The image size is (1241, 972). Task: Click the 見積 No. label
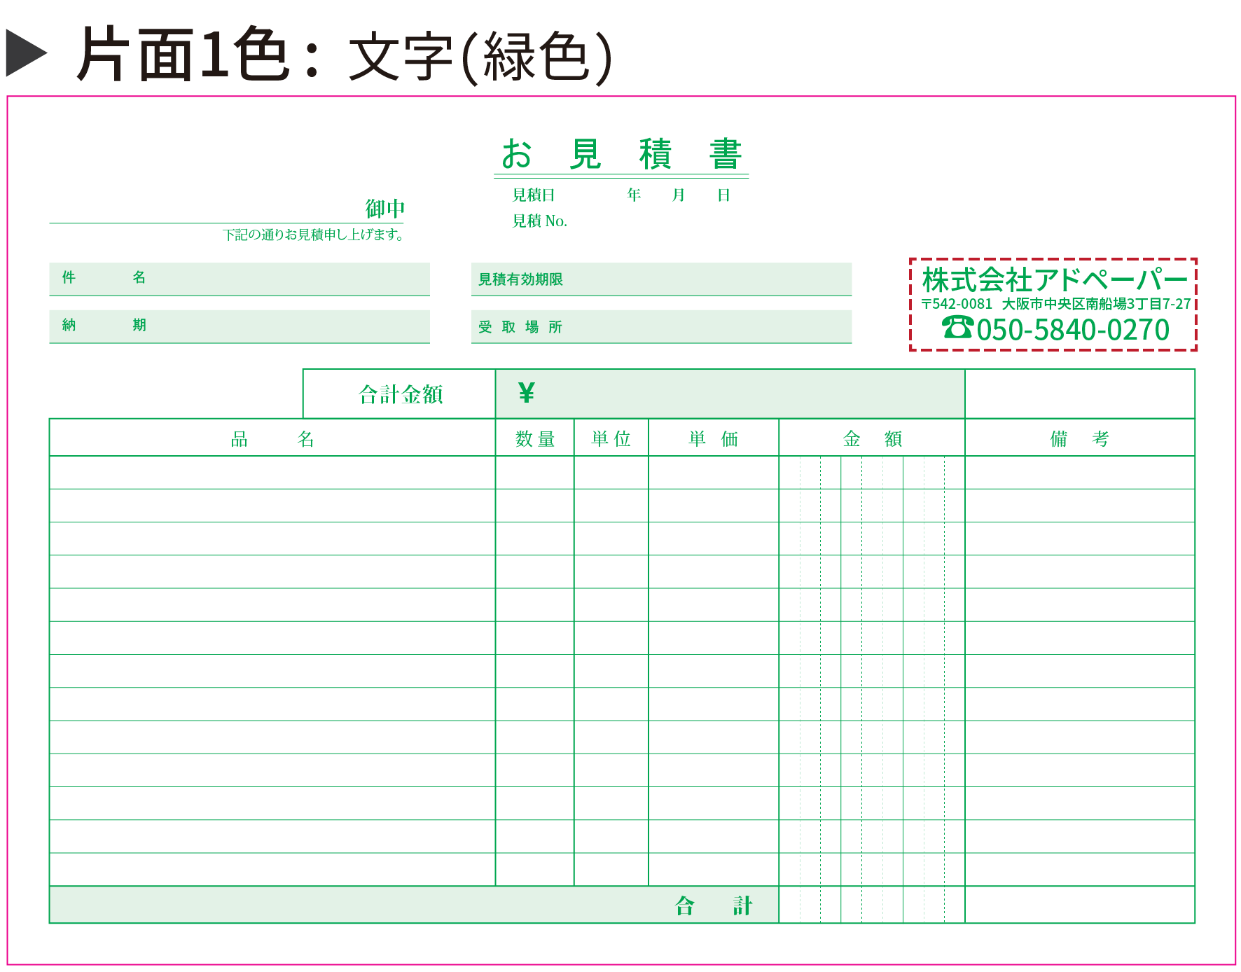(539, 221)
